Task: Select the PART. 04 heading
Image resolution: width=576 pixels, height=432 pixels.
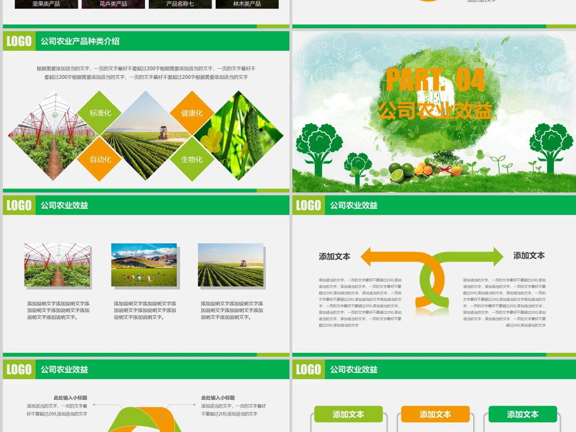Action: click(x=435, y=80)
